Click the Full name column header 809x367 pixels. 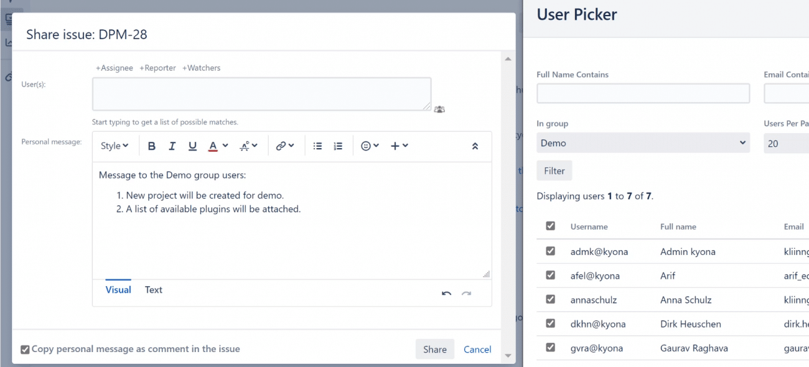pos(678,227)
